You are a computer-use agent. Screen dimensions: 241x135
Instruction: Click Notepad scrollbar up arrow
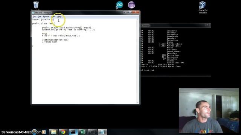pyautogui.click(x=138, y=20)
